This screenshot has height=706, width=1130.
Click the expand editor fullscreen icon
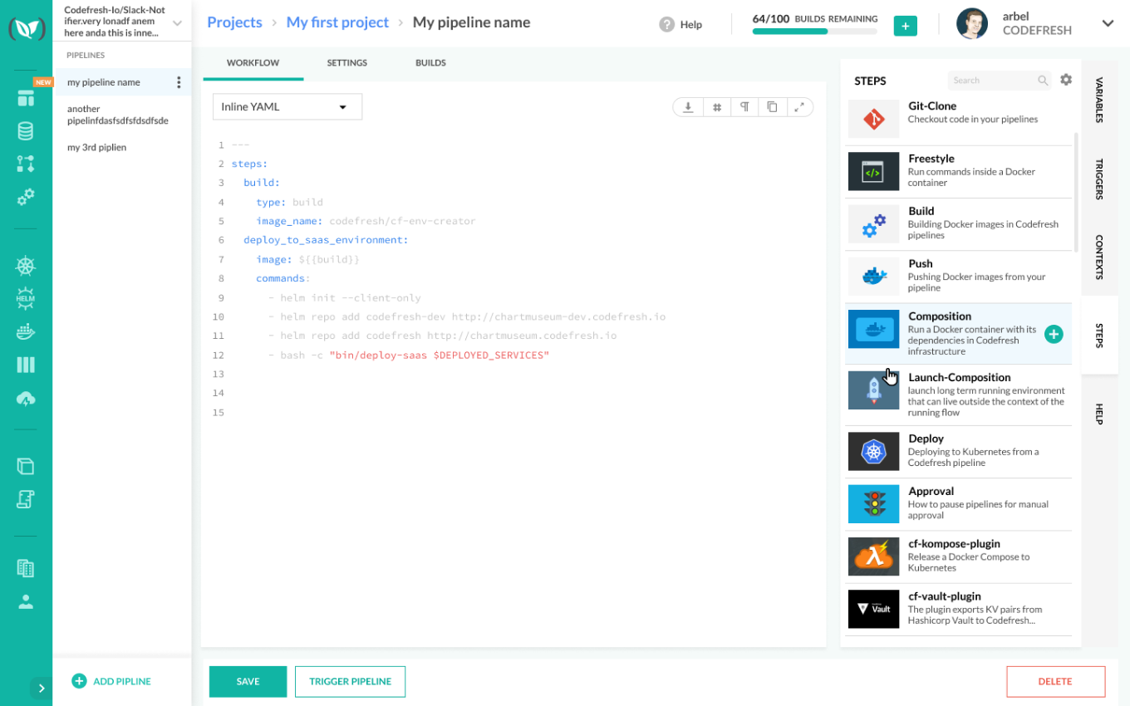799,106
